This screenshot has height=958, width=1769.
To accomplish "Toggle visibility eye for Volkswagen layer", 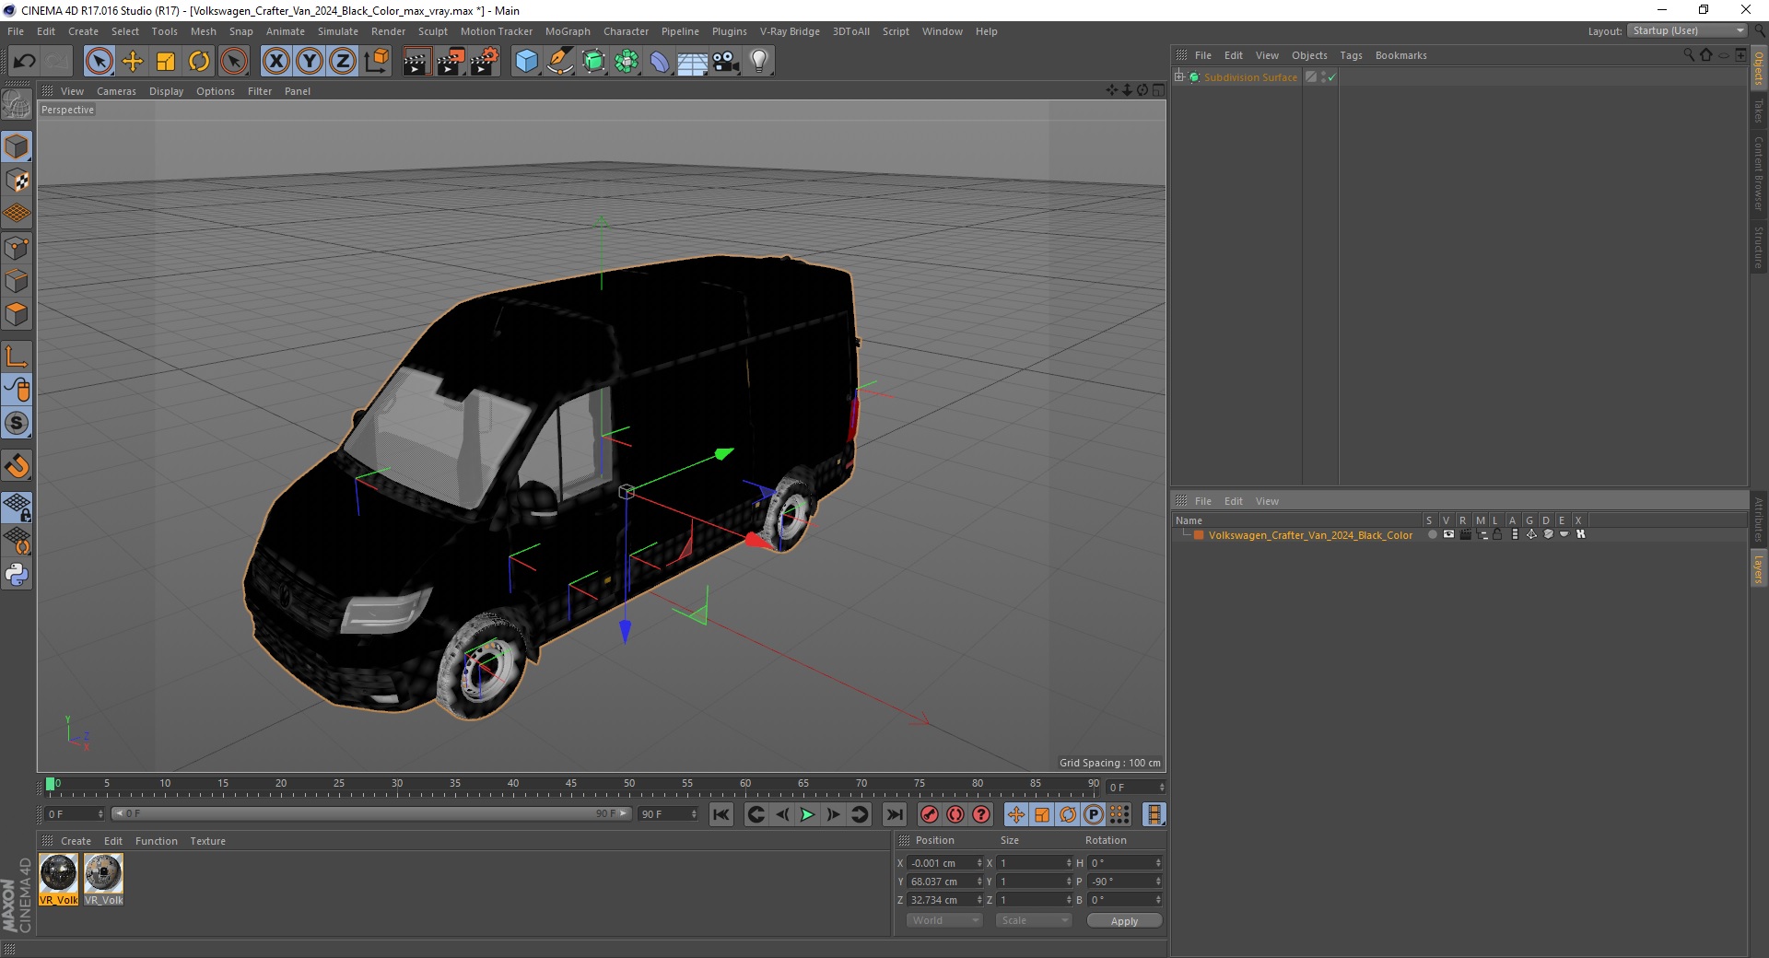I will click(1448, 534).
